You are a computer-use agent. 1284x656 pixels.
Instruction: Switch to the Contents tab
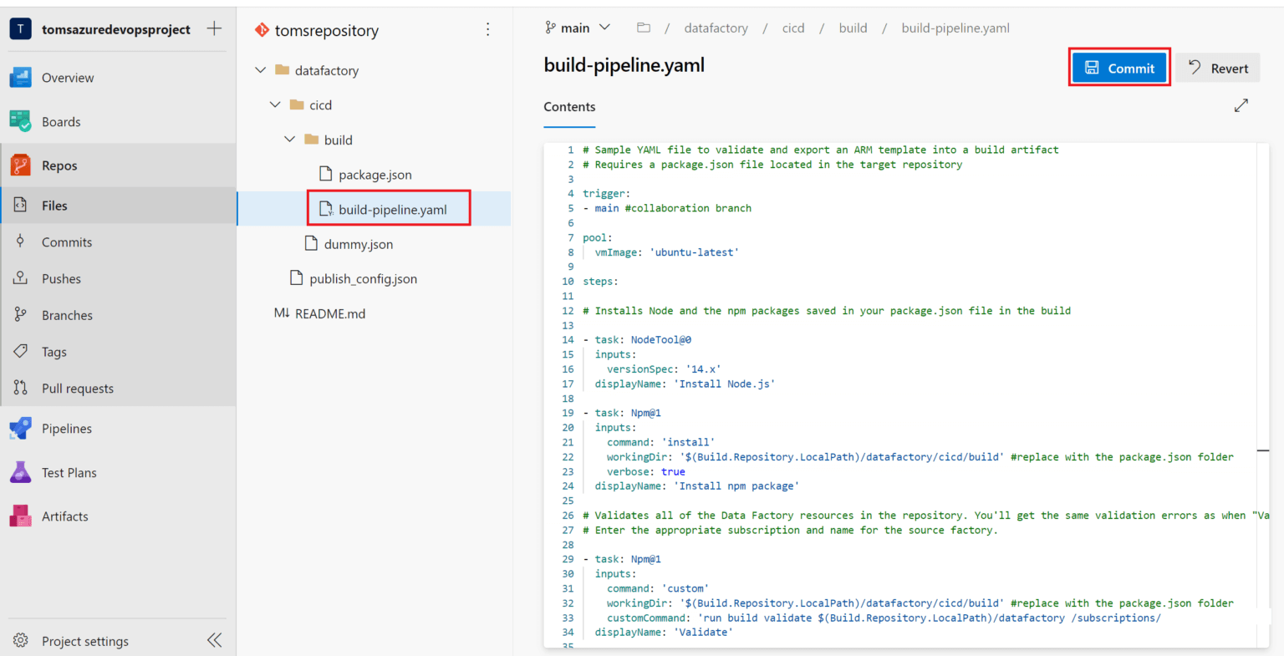coord(569,107)
